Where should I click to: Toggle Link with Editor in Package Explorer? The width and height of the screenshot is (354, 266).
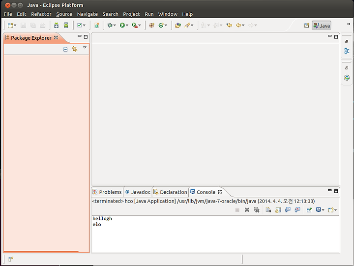[75, 49]
